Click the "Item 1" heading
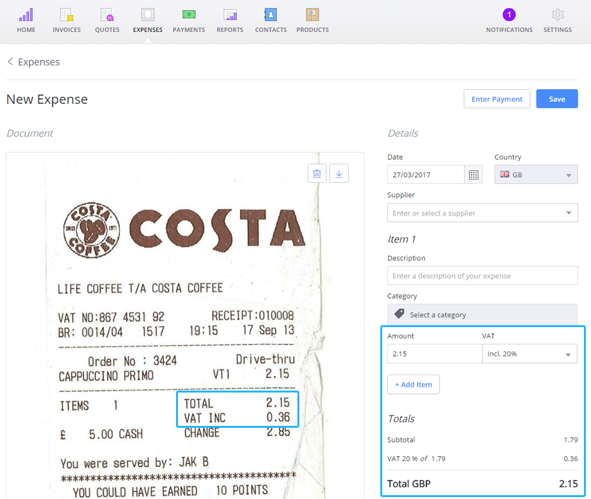The width and height of the screenshot is (591, 499). coord(401,239)
